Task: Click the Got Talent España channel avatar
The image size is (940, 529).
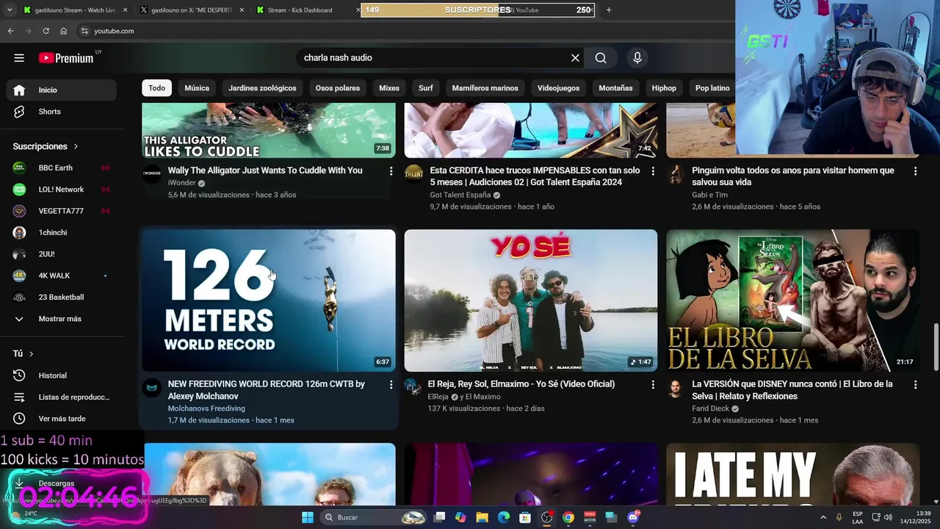Action: tap(413, 174)
